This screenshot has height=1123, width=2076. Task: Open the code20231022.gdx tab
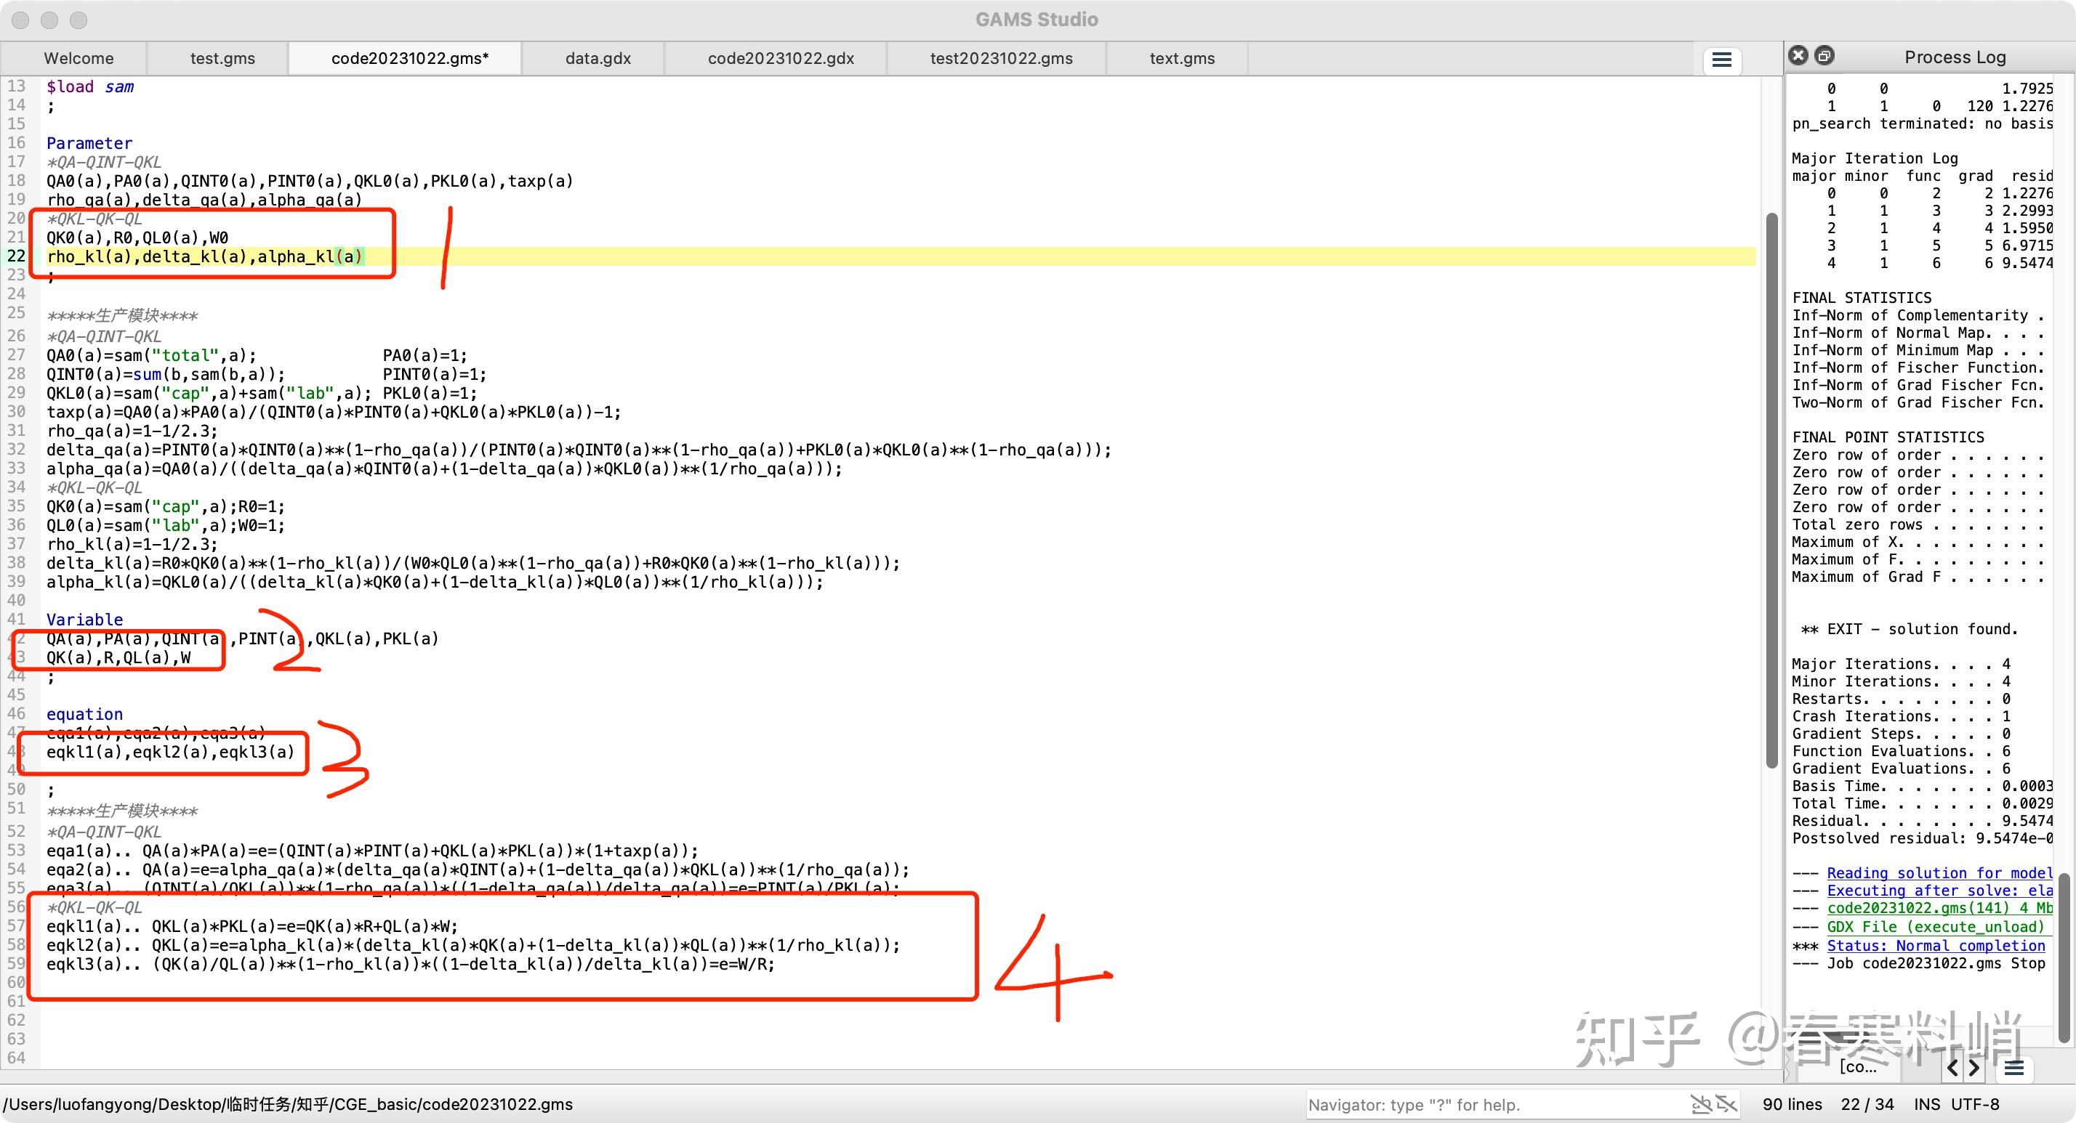[x=780, y=59]
